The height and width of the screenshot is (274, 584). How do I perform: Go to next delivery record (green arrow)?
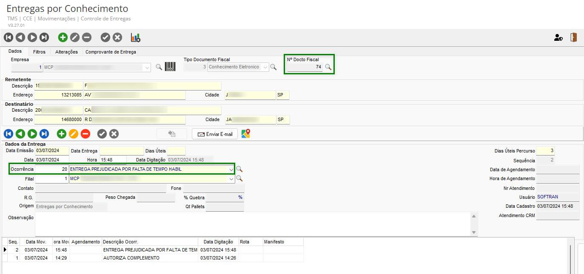coord(32,134)
